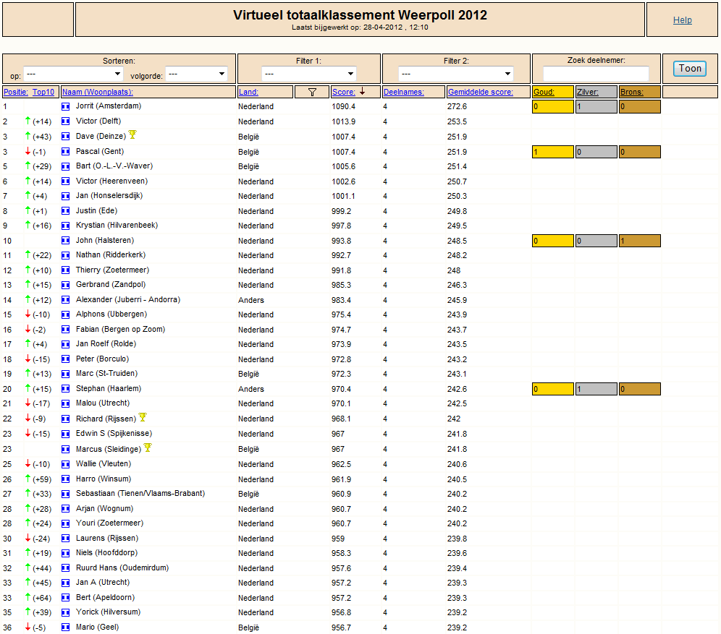The image size is (721, 634).
Task: Click the score 1013.9 for Victor (Delft)
Action: pos(343,121)
